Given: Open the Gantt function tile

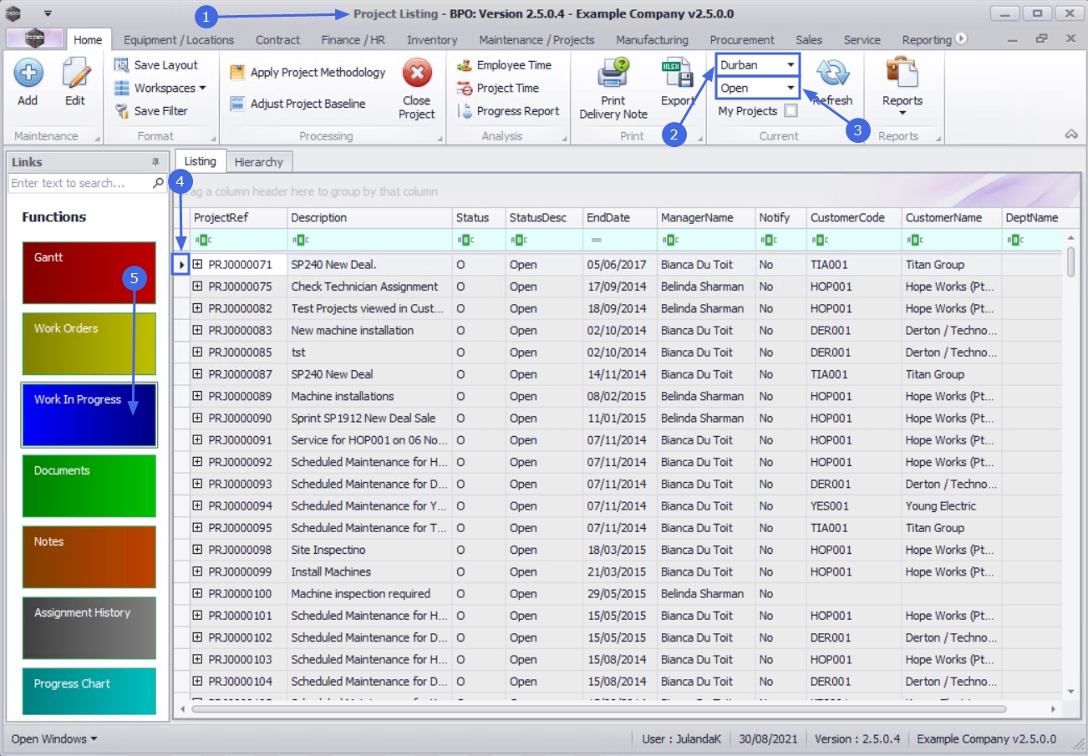Looking at the screenshot, I should pyautogui.click(x=89, y=273).
